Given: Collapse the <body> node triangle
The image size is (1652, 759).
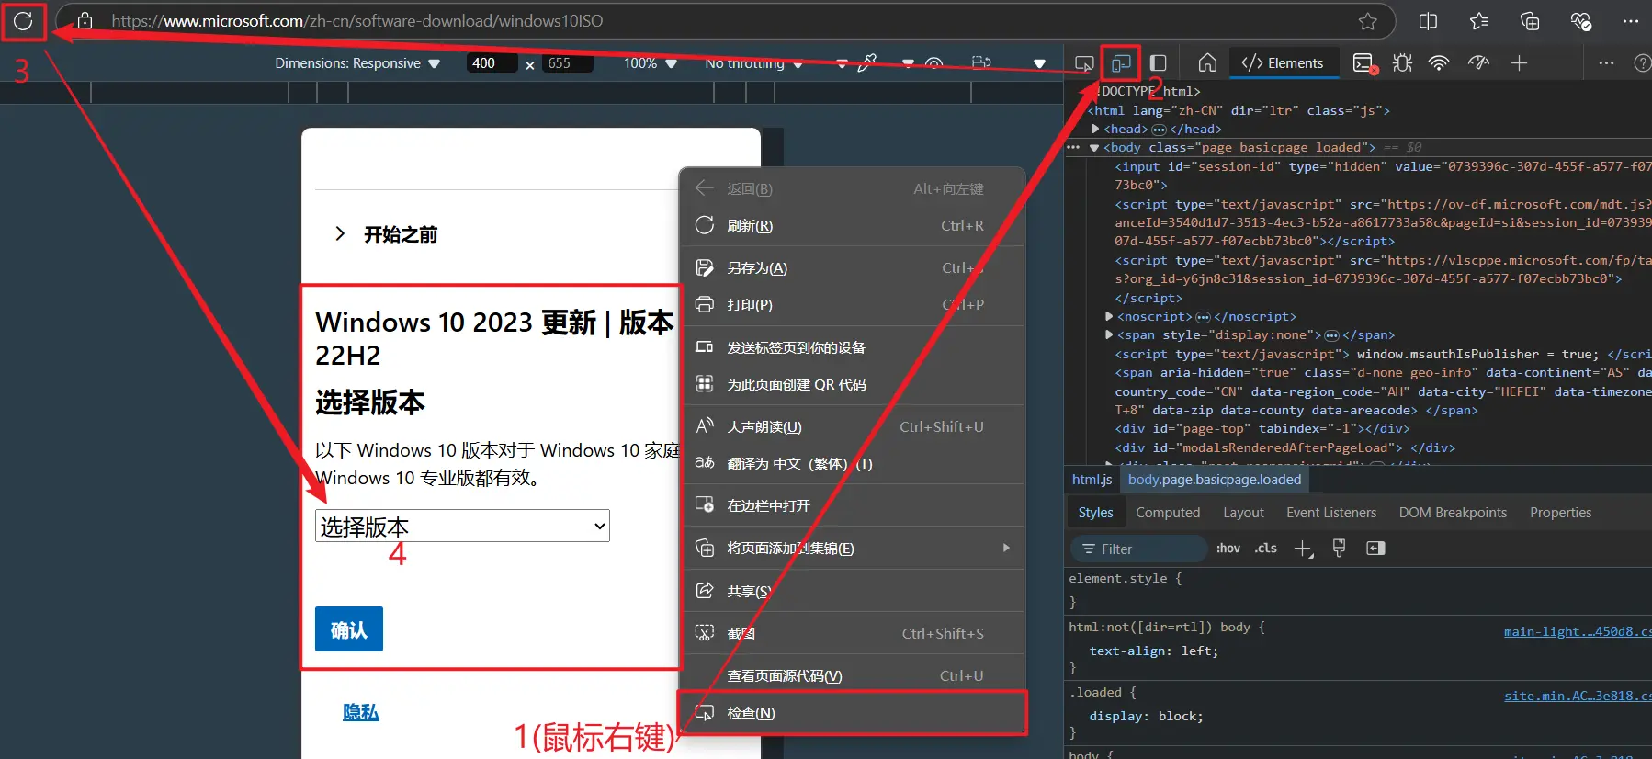Looking at the screenshot, I should [x=1094, y=148].
